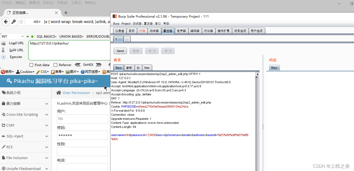Switch to Burp 用户选项 tab
354x171 pixels.
pos(257,31)
